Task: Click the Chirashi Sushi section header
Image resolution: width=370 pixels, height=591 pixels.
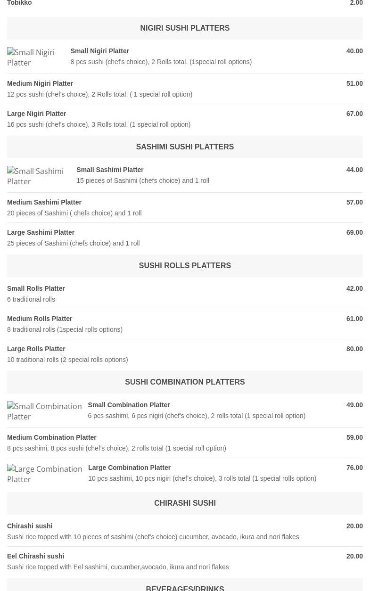Action: pos(185,503)
